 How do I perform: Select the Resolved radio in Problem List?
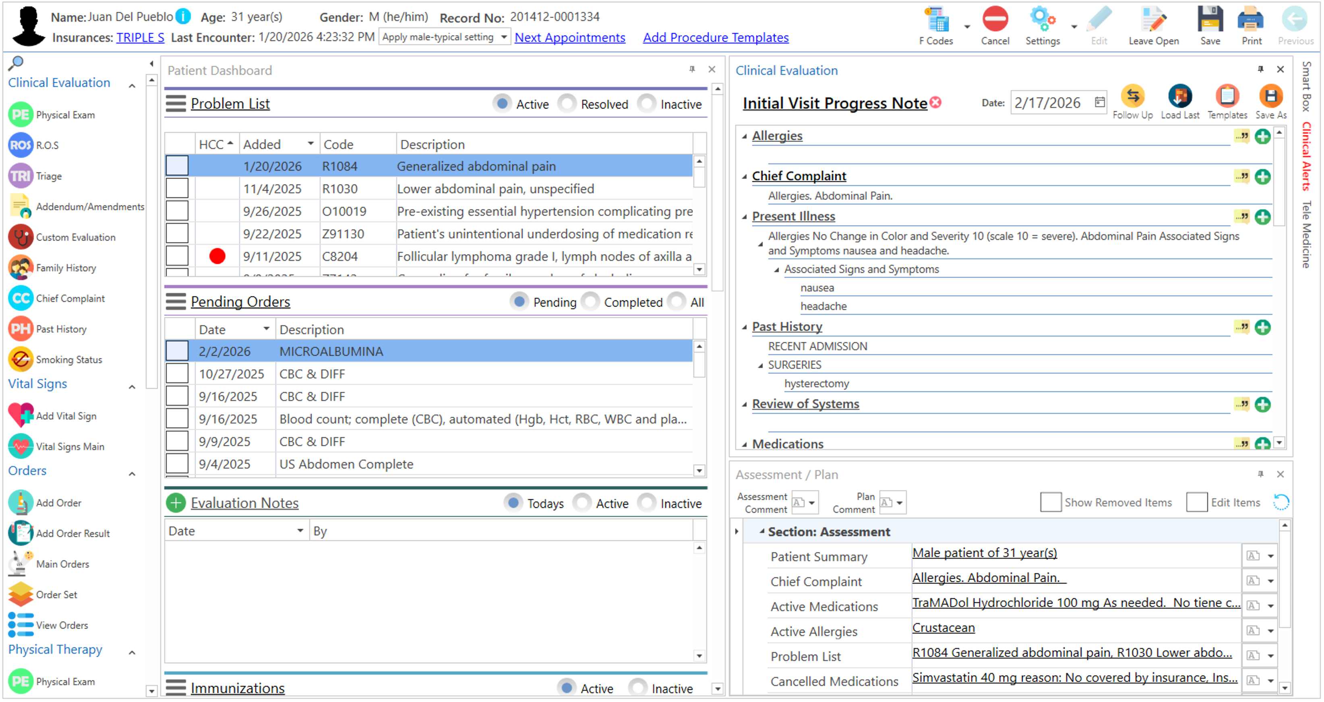567,104
